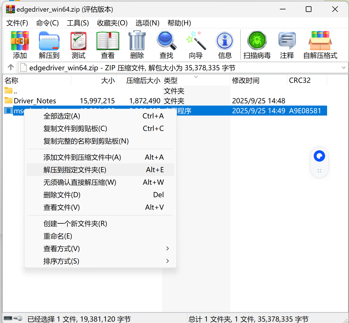Sort by the Name (名称) column header
This screenshot has height=323, width=349.
click(37, 81)
